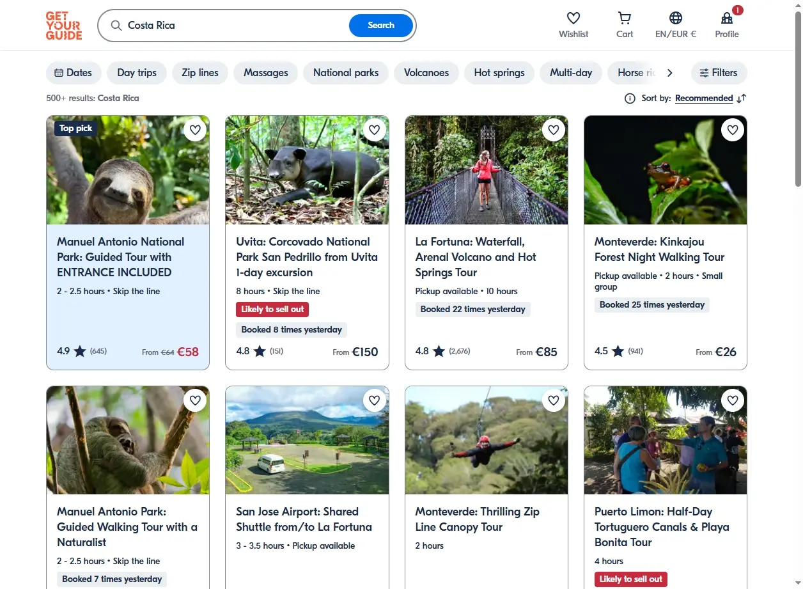Screen dimensions: 803x589
Task: Open the Profile icon with notification badge
Action: (x=727, y=18)
